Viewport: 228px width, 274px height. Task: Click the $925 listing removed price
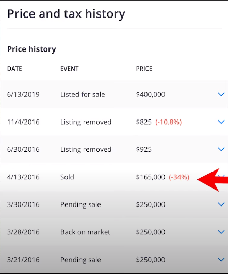[143, 149]
